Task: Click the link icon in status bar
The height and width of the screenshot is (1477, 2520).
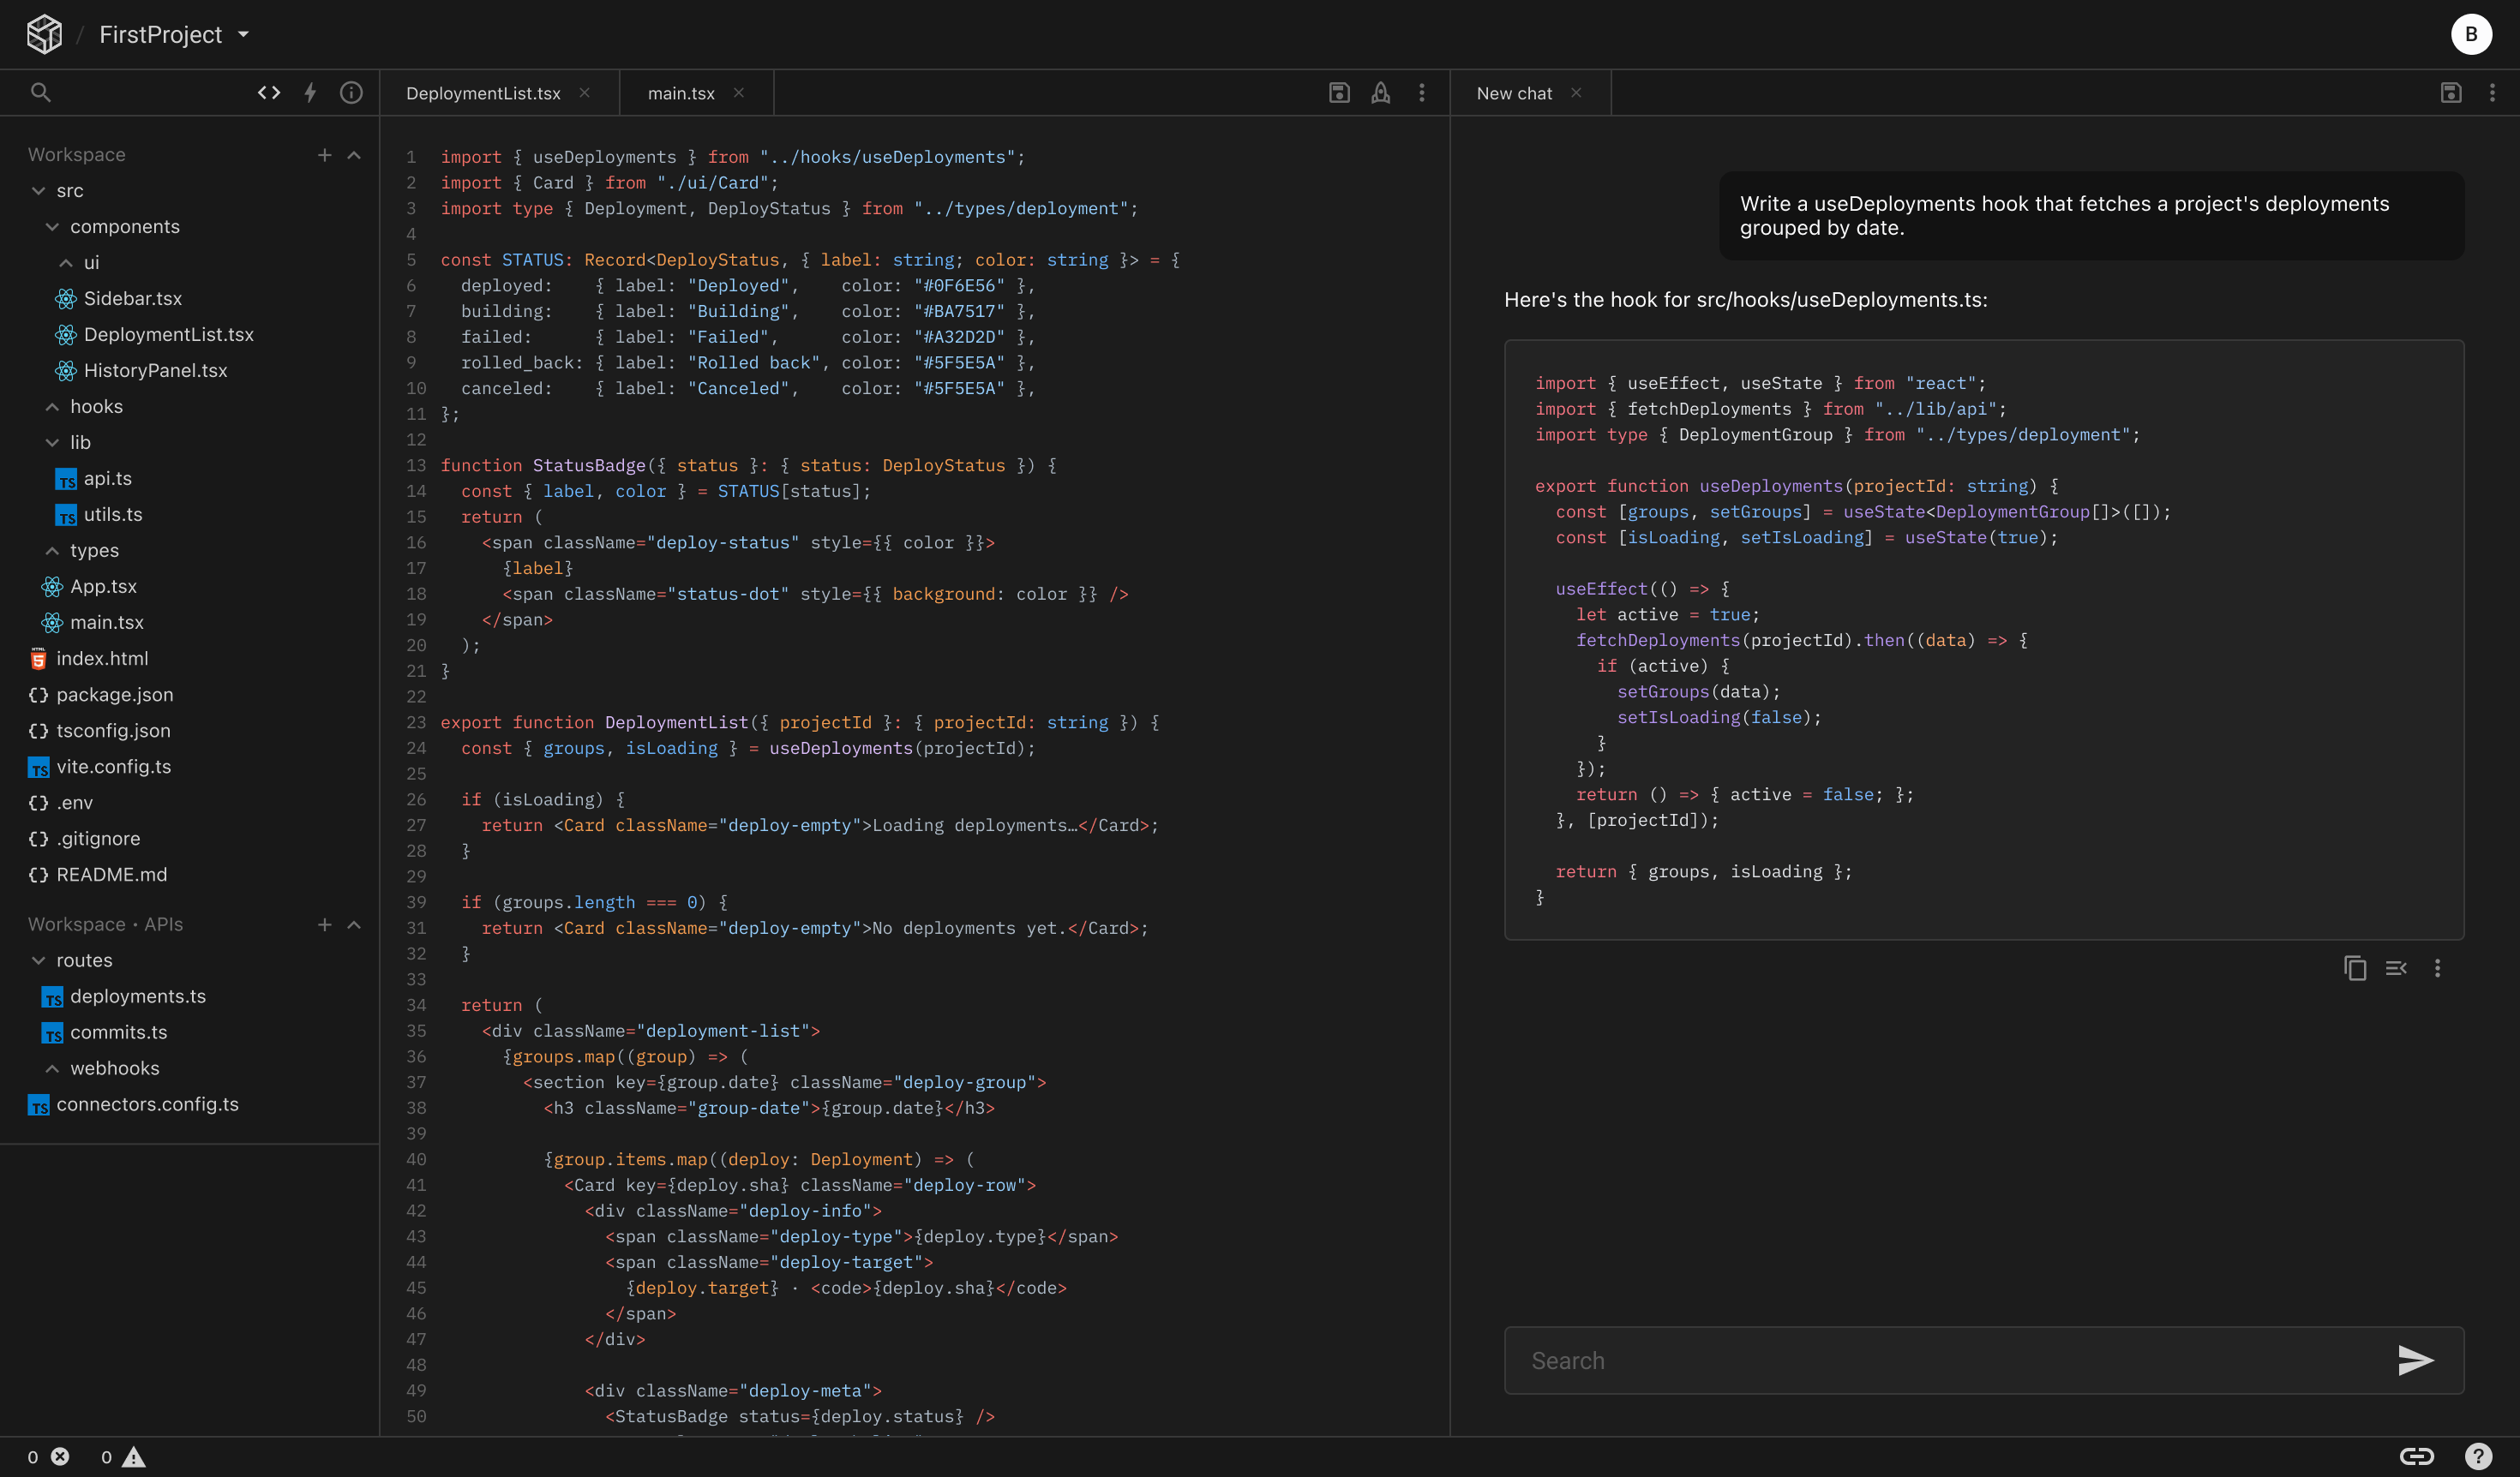Action: (x=2417, y=1456)
